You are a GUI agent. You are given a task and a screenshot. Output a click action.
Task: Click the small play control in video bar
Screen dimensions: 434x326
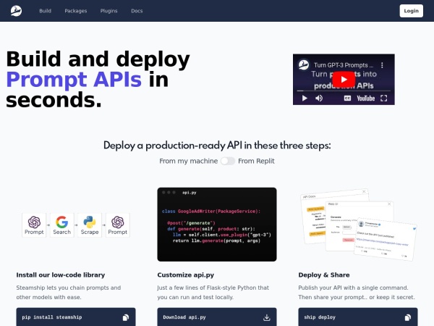[304, 98]
